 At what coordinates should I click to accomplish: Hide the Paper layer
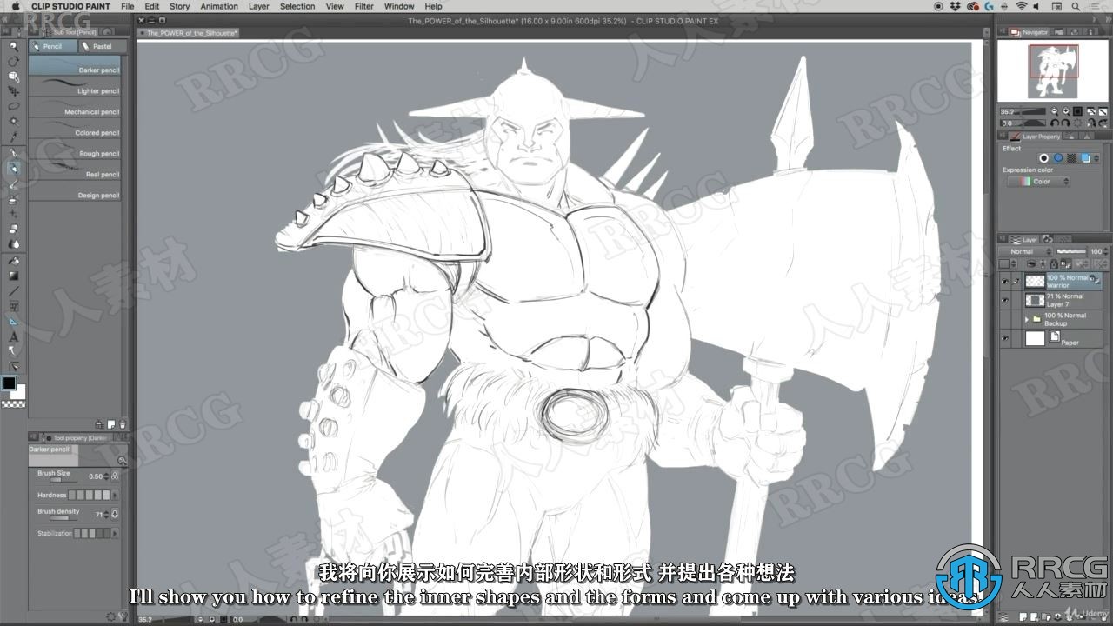1004,338
